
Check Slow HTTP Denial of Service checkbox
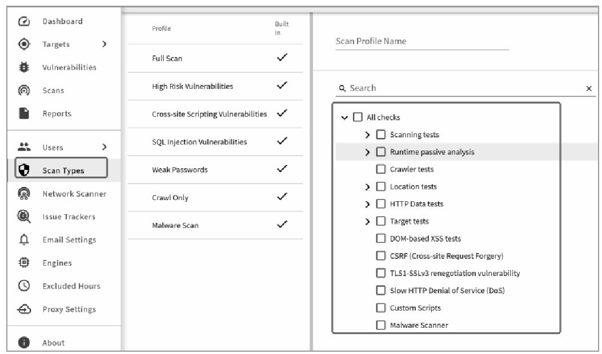coord(380,290)
